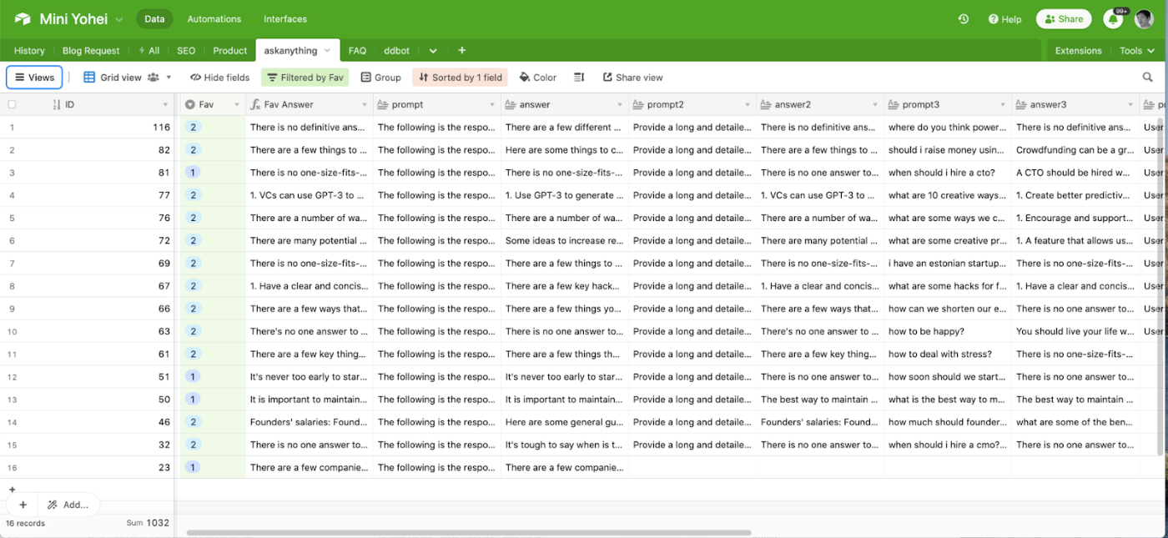Click the plus icon to add table
The width and height of the screenshot is (1168, 538).
click(x=461, y=51)
